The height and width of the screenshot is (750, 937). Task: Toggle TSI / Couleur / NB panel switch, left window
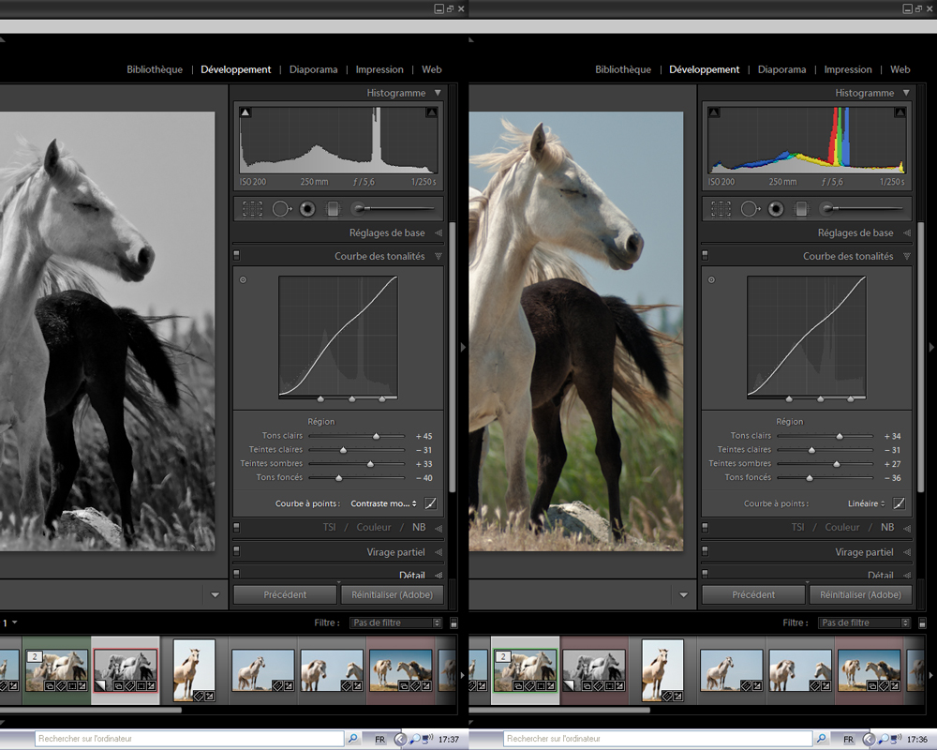tap(237, 528)
